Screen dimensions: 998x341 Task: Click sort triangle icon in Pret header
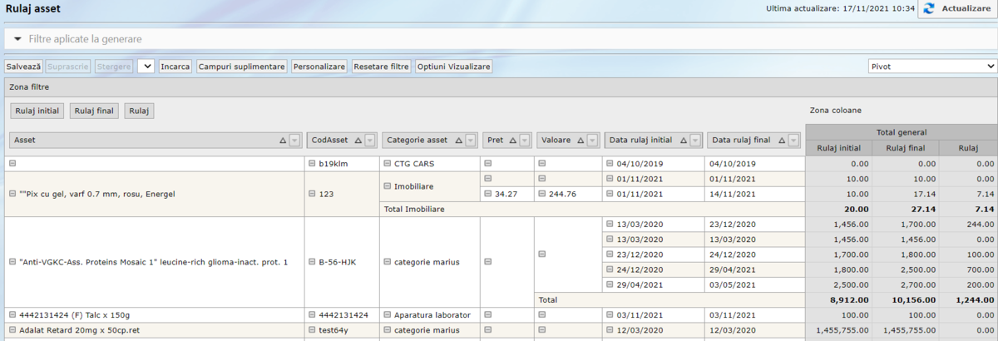512,141
